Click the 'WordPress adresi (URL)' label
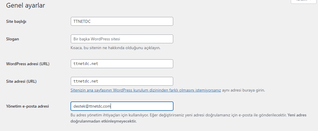This screenshot has height=131, width=318. click(28, 64)
